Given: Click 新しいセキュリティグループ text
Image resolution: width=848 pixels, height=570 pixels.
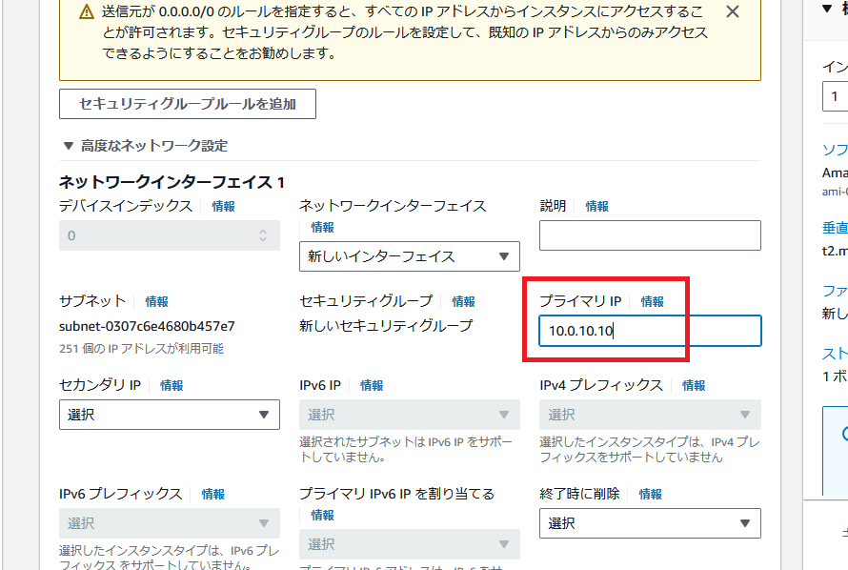Looking at the screenshot, I should click(386, 326).
